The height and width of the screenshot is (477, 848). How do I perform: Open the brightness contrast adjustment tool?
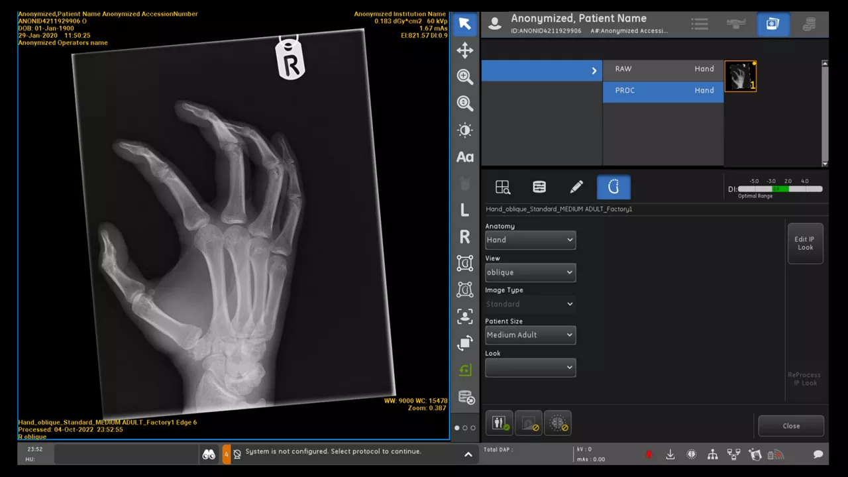click(x=465, y=131)
